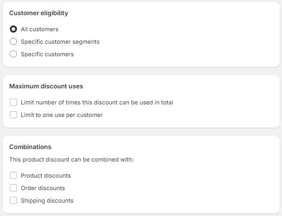Viewport: 282px width, 216px height.
Task: Click the 'Specific customer segments' label text
Action: pos(60,42)
